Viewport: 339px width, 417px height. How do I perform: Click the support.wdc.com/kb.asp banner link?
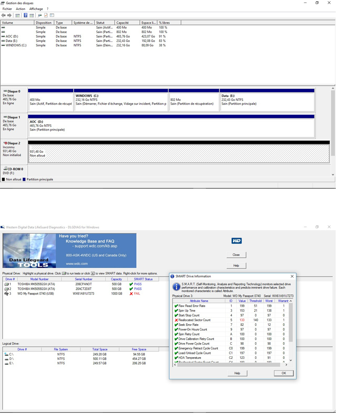coord(96,246)
